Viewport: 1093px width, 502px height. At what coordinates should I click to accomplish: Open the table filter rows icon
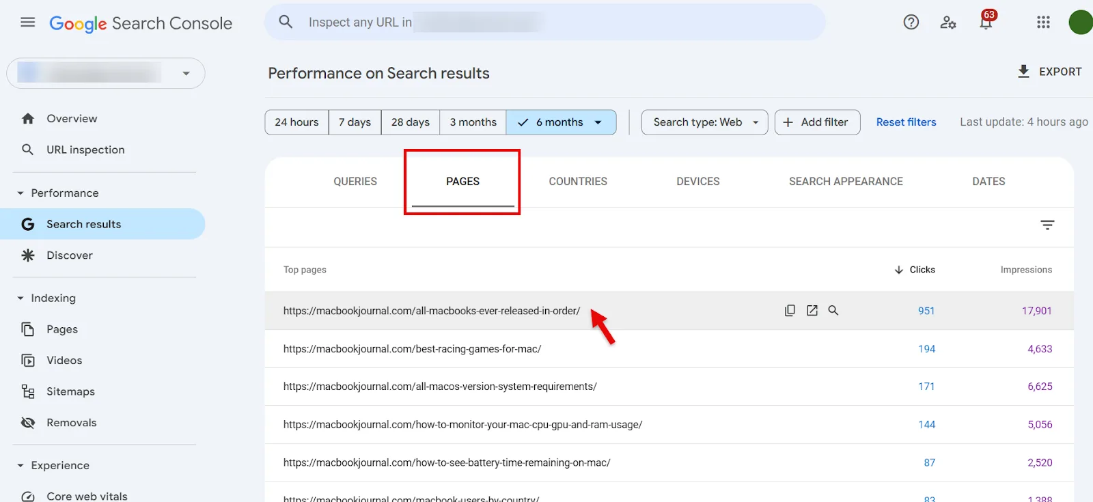coord(1047,225)
